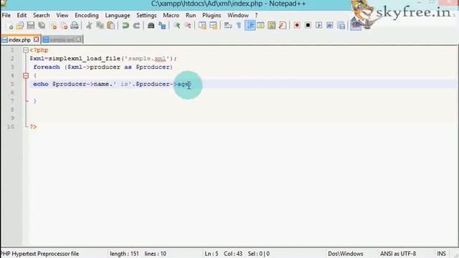Open the Window menu

238,15
